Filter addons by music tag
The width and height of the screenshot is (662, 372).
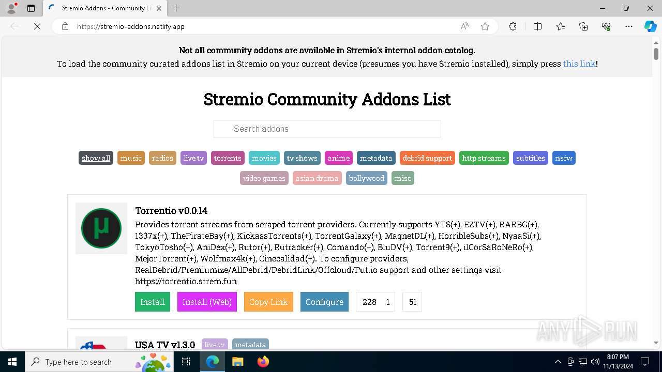point(131,158)
